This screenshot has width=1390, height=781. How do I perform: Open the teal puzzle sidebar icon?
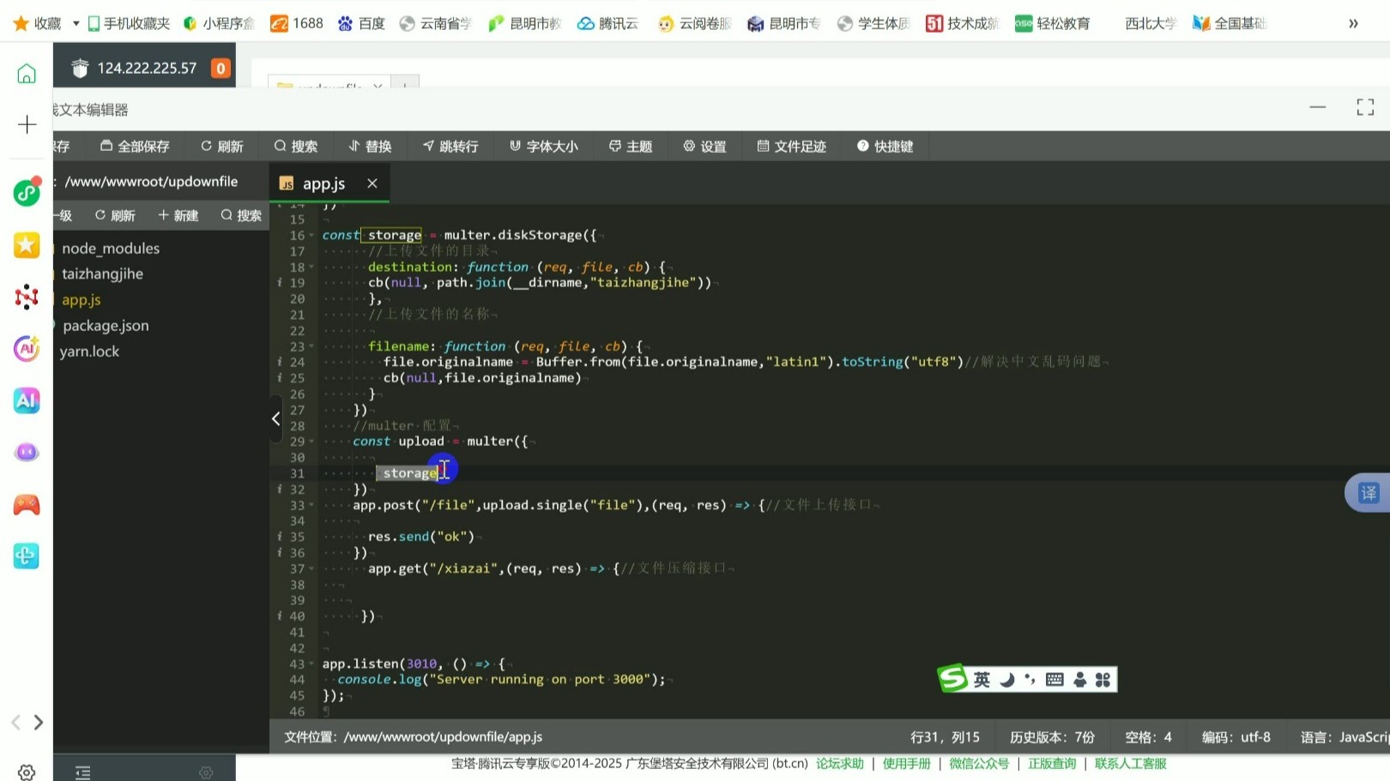pos(27,556)
